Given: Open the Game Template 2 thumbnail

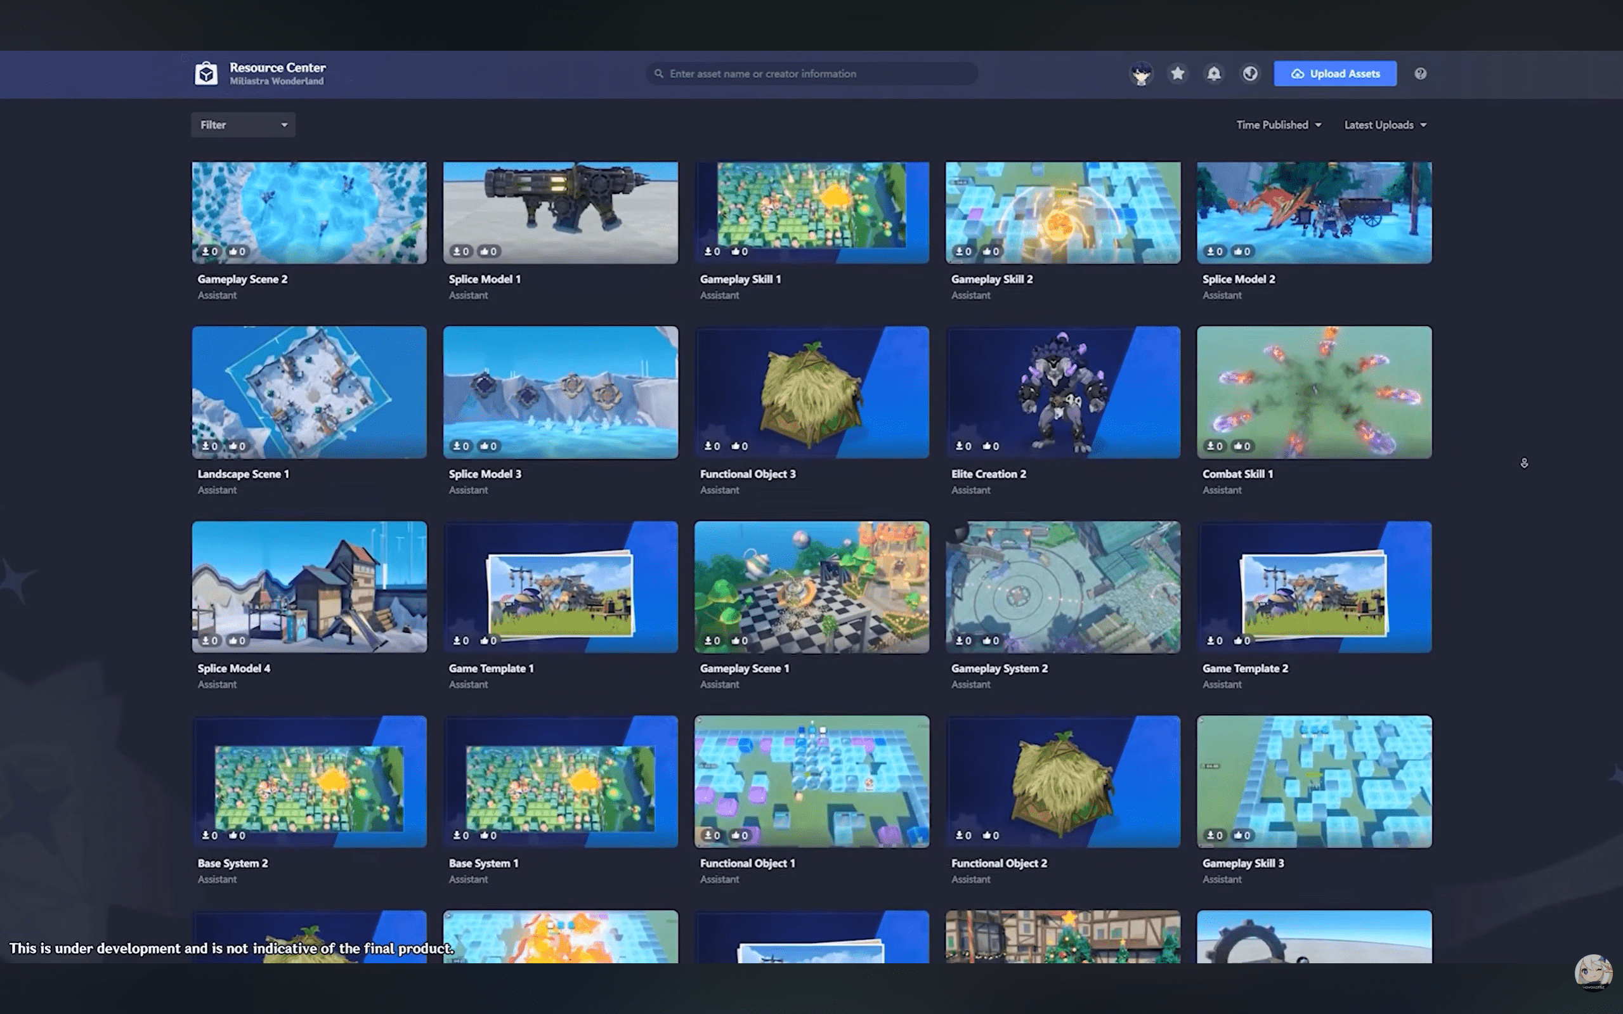Looking at the screenshot, I should point(1315,587).
